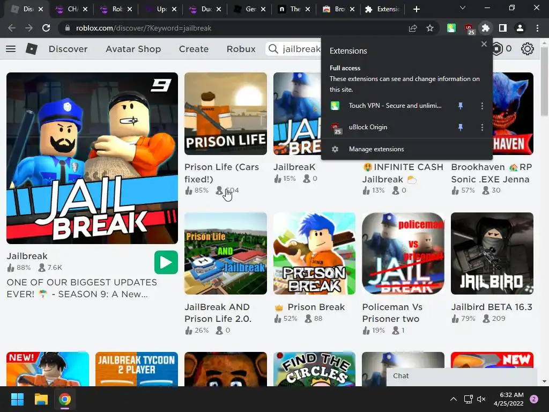Screen dimensions: 549x412
Task: Open the large Jailbreak featured thumbnail
Action: pyautogui.click(x=92, y=158)
